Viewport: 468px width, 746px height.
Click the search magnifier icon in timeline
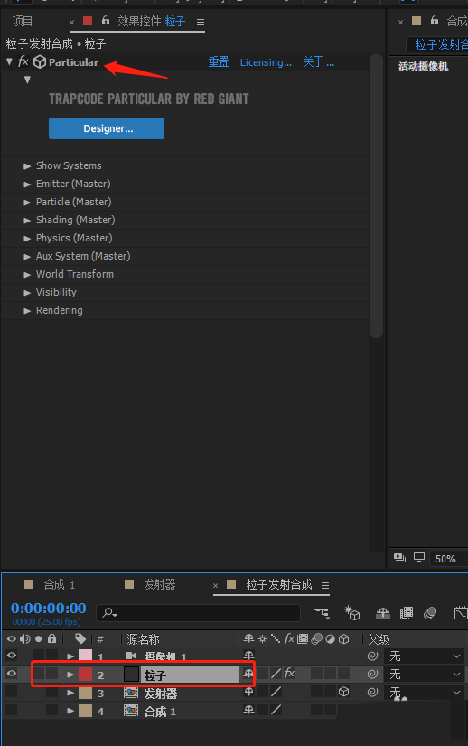click(x=109, y=613)
